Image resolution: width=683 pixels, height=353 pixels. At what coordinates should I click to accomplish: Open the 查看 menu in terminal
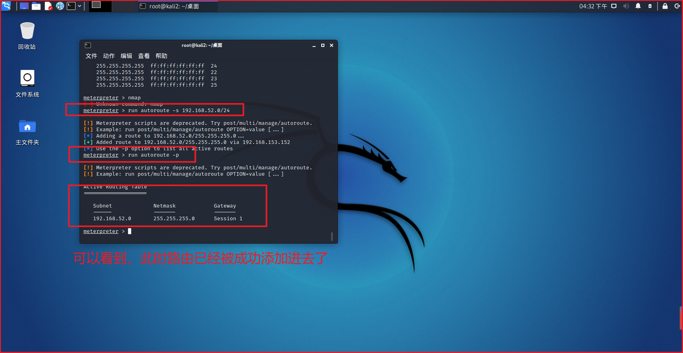[x=144, y=56]
